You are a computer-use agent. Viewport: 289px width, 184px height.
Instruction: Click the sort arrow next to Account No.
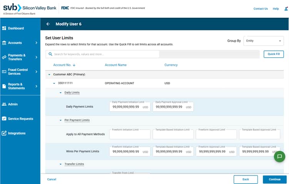74,65
